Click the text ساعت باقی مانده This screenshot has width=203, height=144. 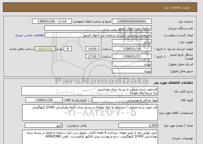click(22, 49)
